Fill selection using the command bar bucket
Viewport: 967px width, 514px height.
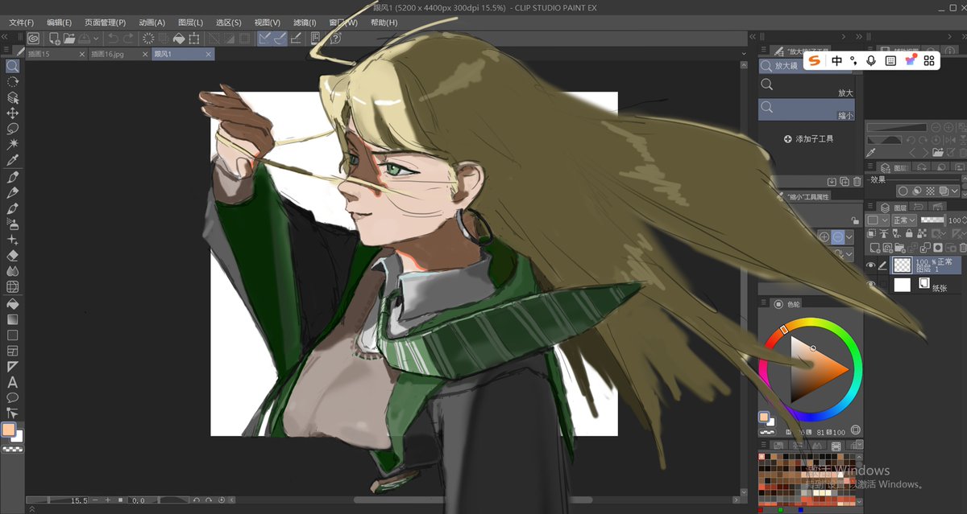coord(179,38)
